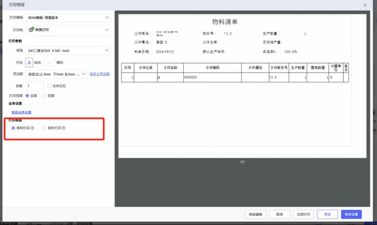Open the 高级业务设置 link
The width and height of the screenshot is (377, 225).
coord(21,112)
